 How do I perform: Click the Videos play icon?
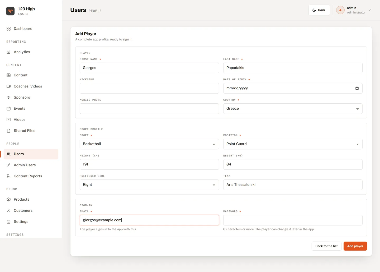coord(8,119)
